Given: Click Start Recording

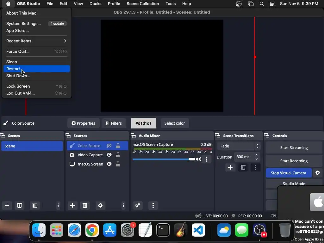Looking at the screenshot, I should pyautogui.click(x=294, y=161).
